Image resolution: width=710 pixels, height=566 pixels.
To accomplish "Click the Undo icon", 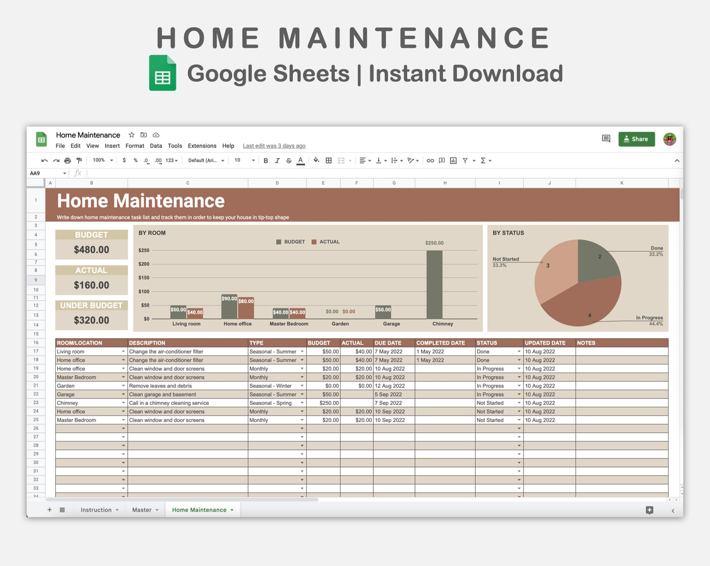I will click(x=44, y=160).
